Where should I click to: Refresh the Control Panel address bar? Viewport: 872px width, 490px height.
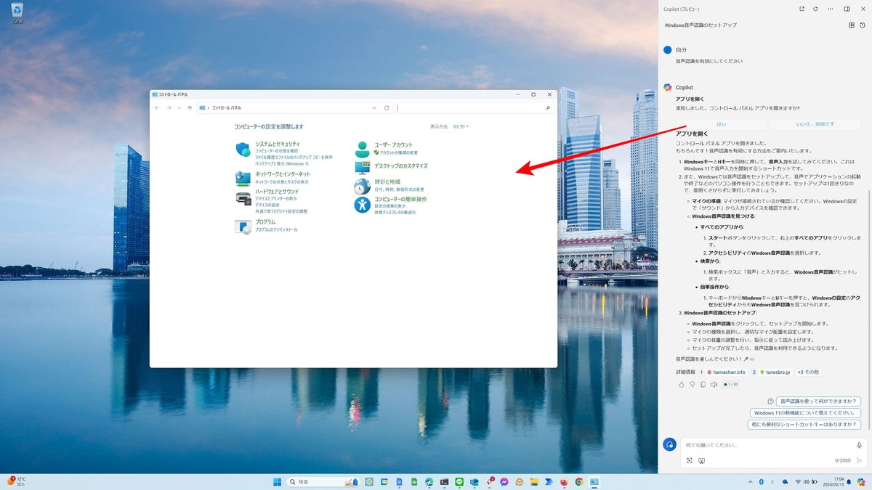pos(387,107)
